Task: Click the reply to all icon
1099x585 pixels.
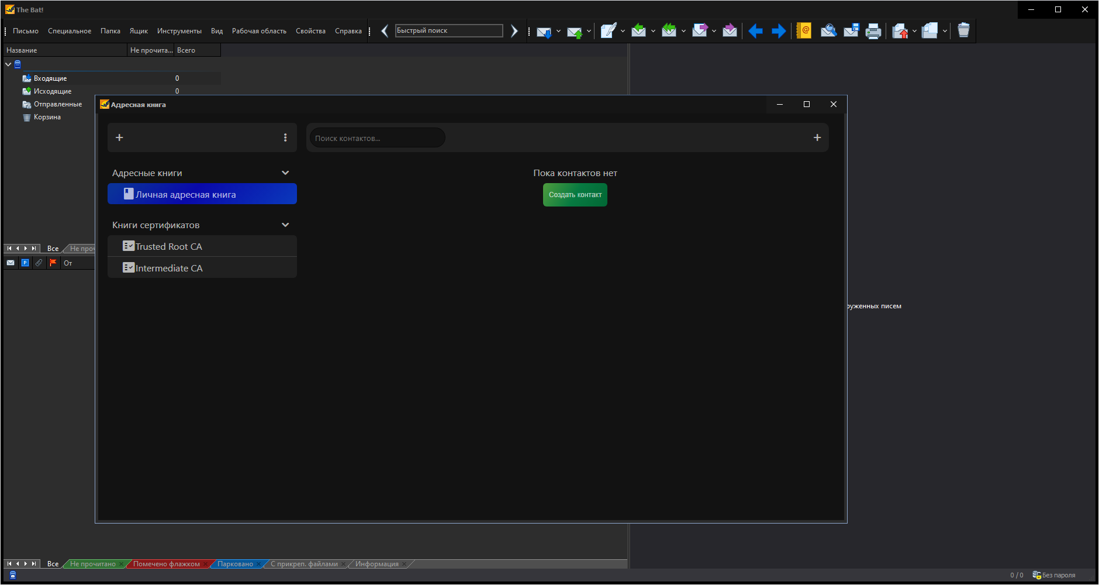Action: tap(669, 30)
